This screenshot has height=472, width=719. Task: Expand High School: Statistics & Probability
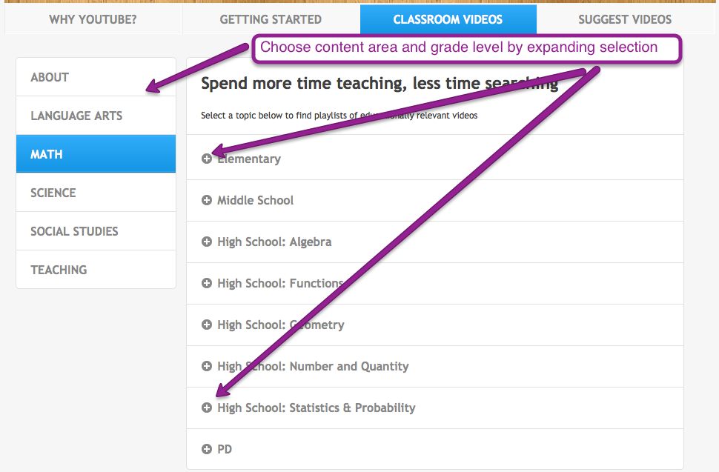tap(206, 408)
